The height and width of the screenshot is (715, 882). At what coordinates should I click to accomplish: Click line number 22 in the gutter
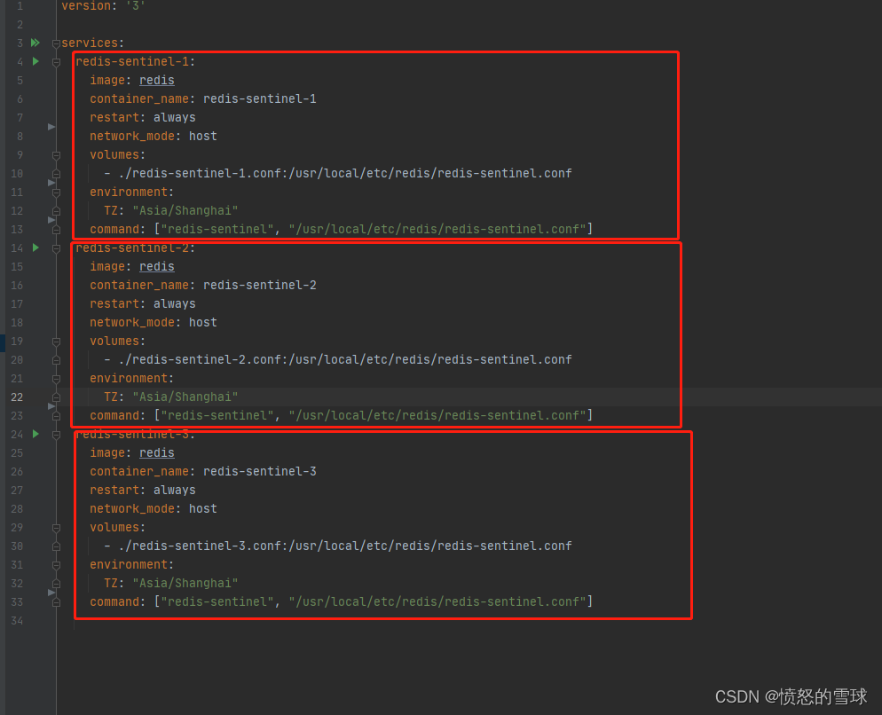pos(17,397)
